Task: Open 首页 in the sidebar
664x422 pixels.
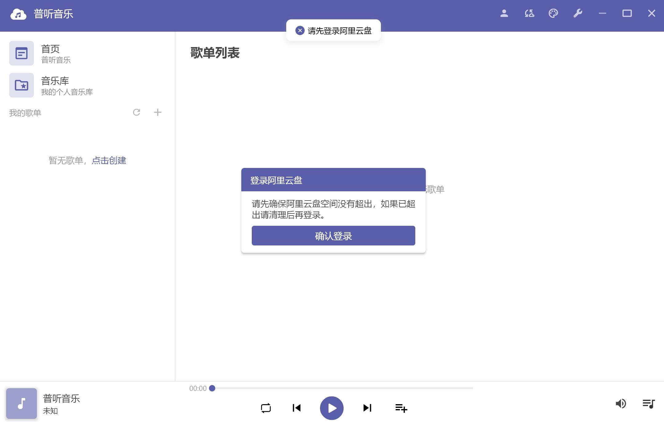Action: click(x=87, y=53)
